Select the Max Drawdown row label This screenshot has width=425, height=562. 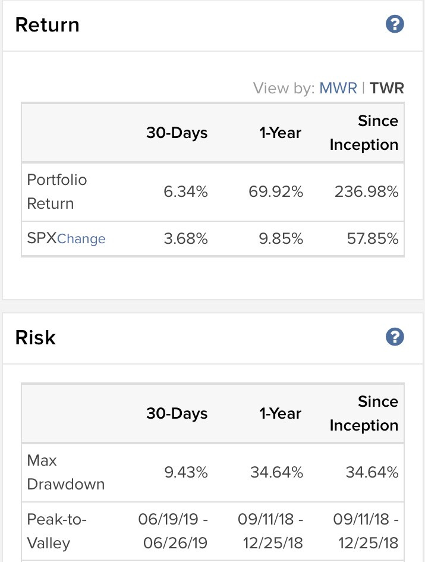(66, 472)
